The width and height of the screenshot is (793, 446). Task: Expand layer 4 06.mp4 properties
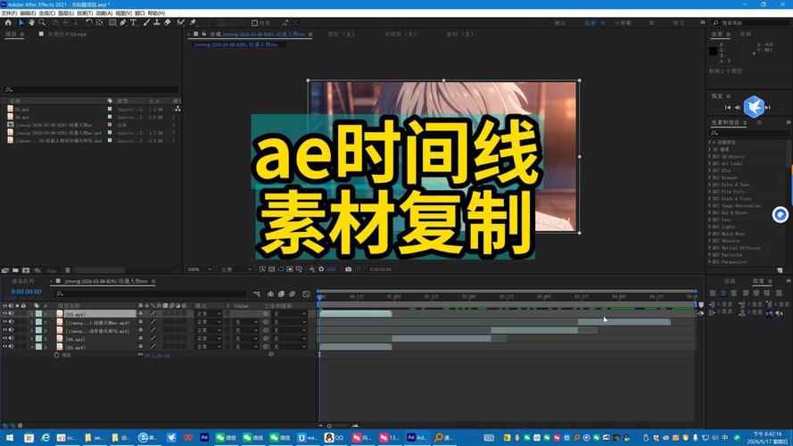(32, 338)
